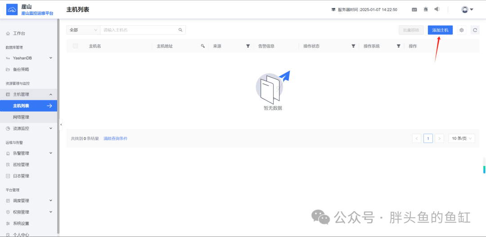Toggle the speaker sound icon

pyautogui.click(x=437, y=9)
